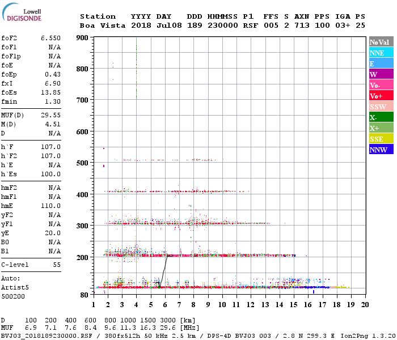Click the hmF2 N/A value
Viewport: 397px width, 340px height.
54,188
